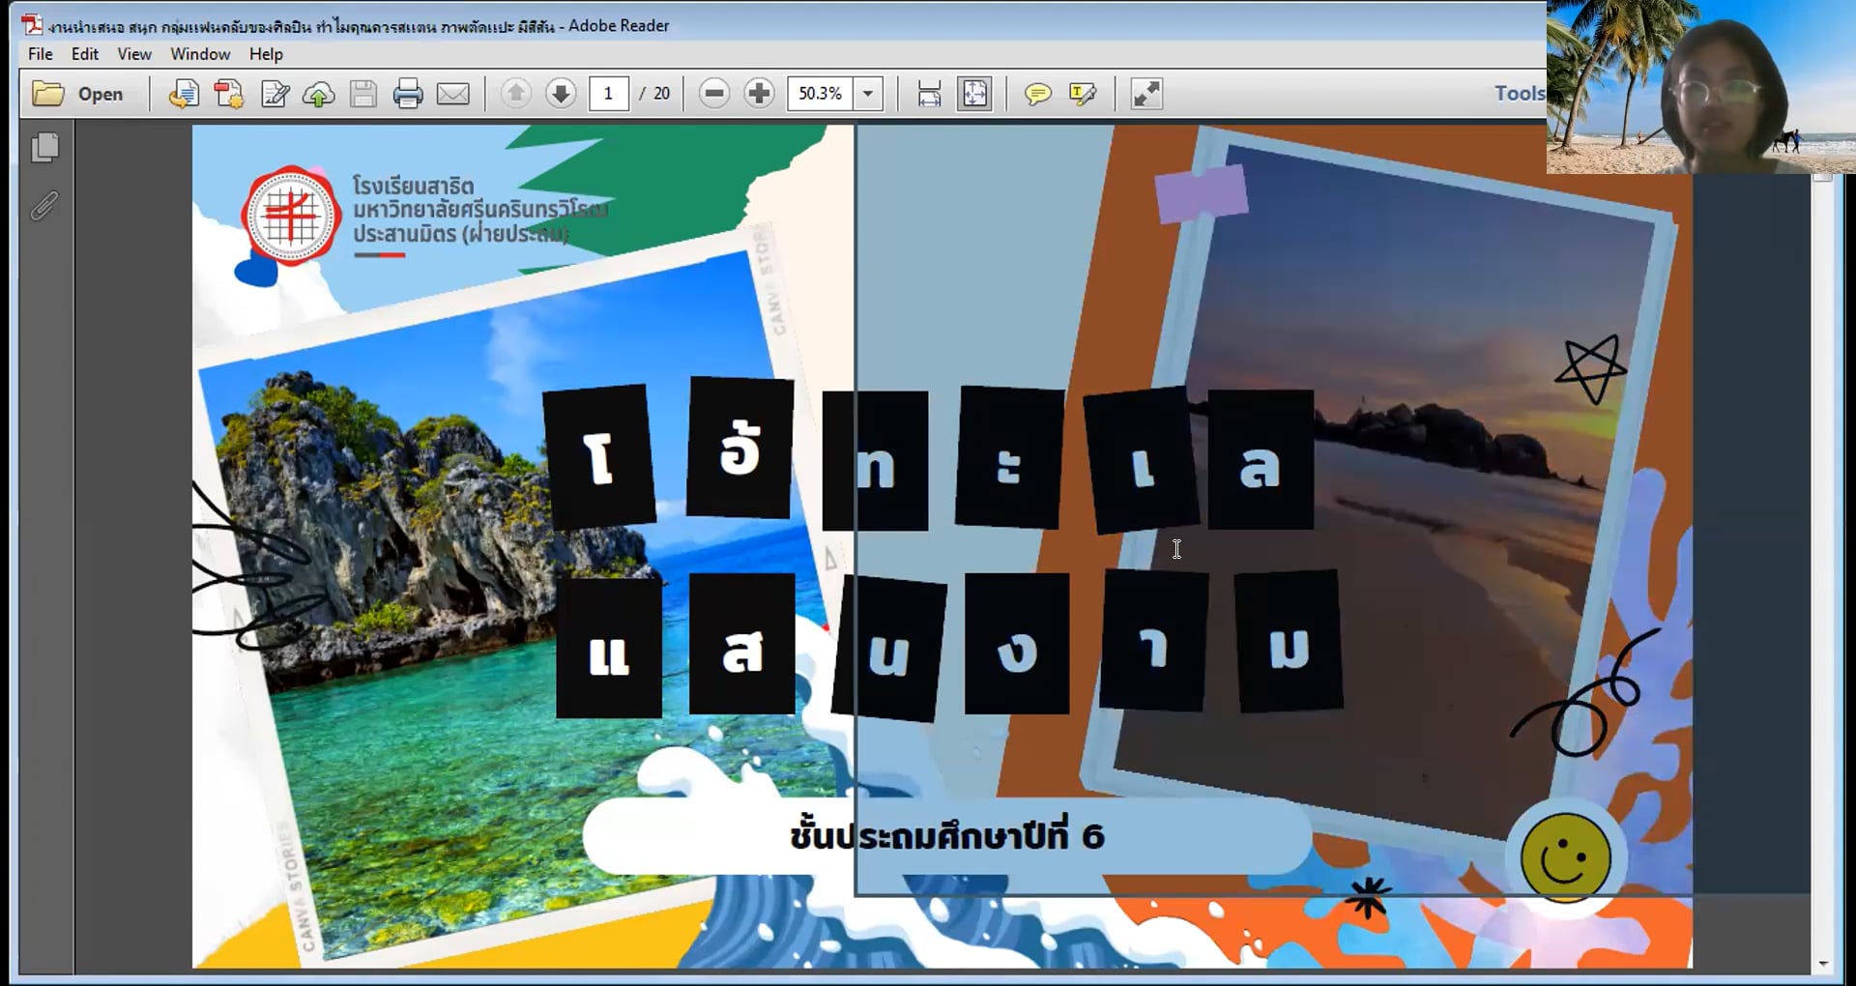Click the Read mode expand icon
Image resolution: width=1856 pixels, height=986 pixels.
click(1146, 94)
